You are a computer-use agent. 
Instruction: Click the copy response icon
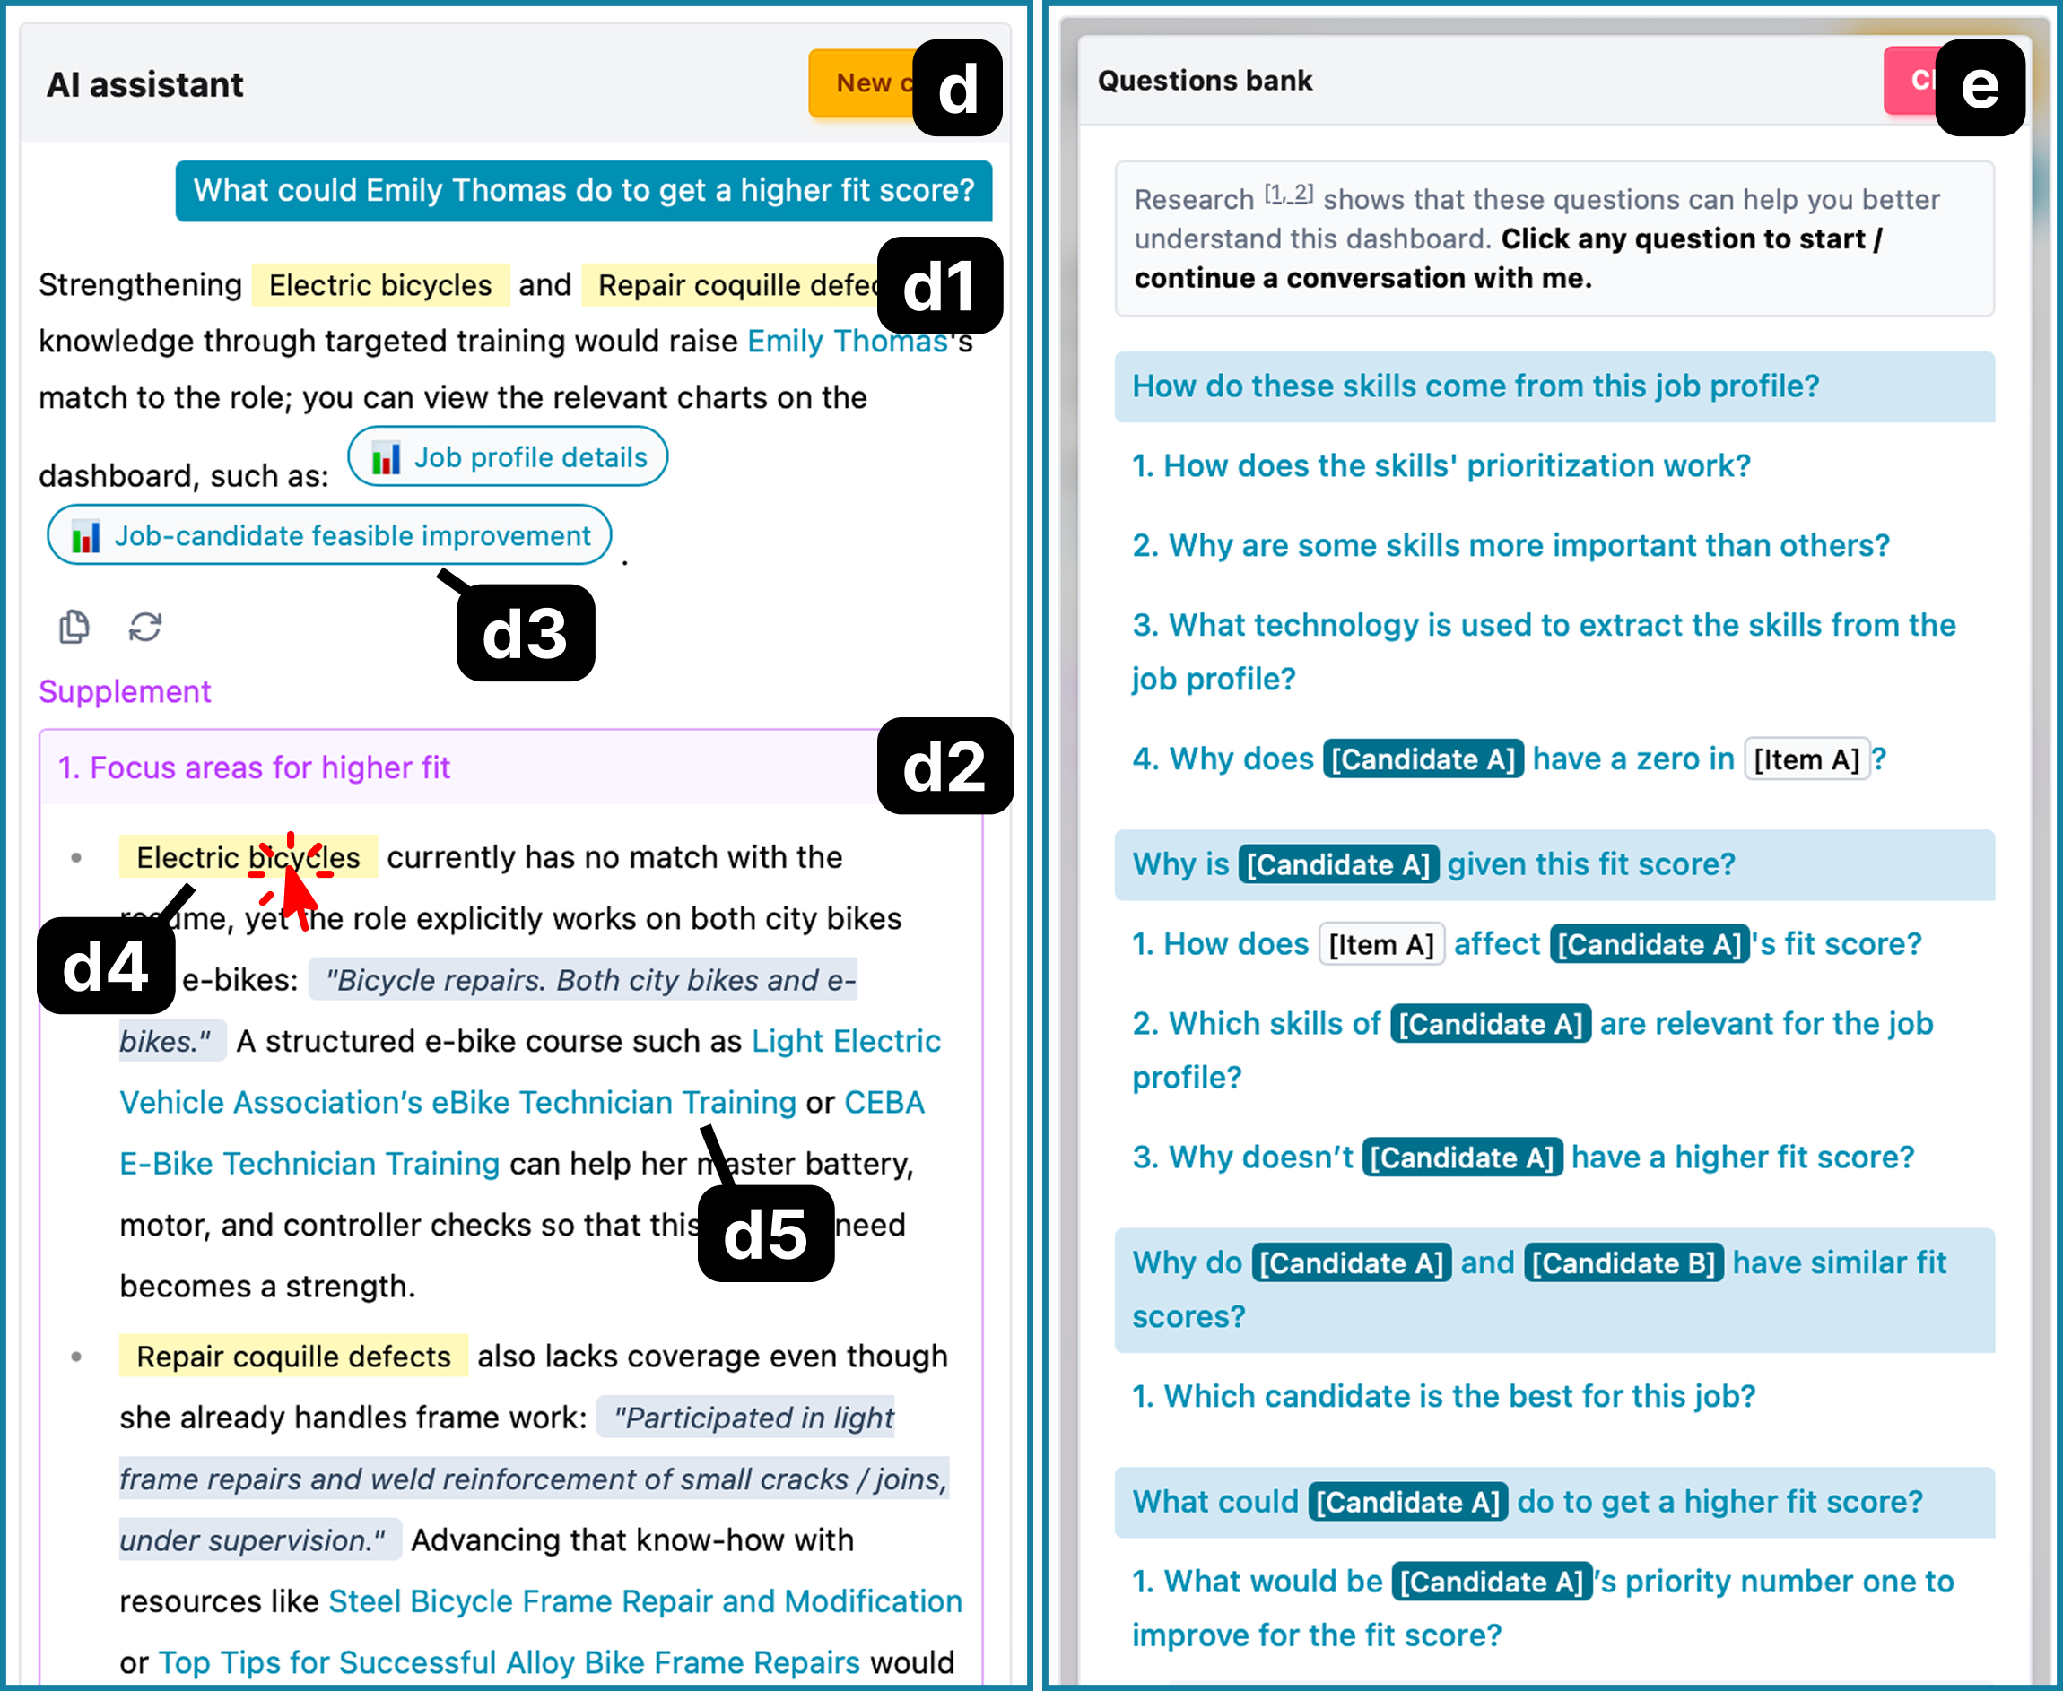coord(74,628)
